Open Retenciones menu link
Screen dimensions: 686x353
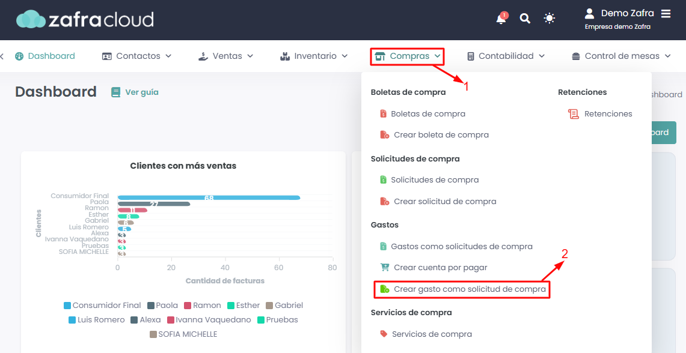[x=608, y=113]
